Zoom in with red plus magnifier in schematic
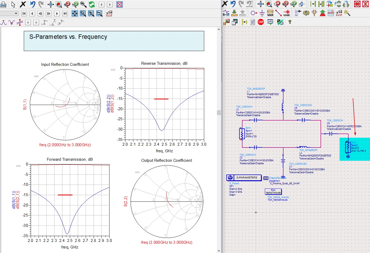This screenshot has width=370, height=253. pos(277,4)
